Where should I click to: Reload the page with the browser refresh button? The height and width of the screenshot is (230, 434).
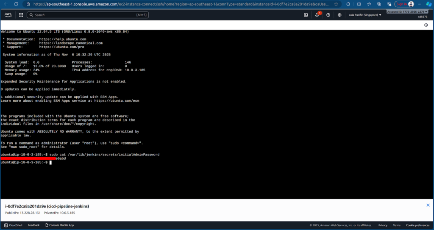click(x=16, y=4)
